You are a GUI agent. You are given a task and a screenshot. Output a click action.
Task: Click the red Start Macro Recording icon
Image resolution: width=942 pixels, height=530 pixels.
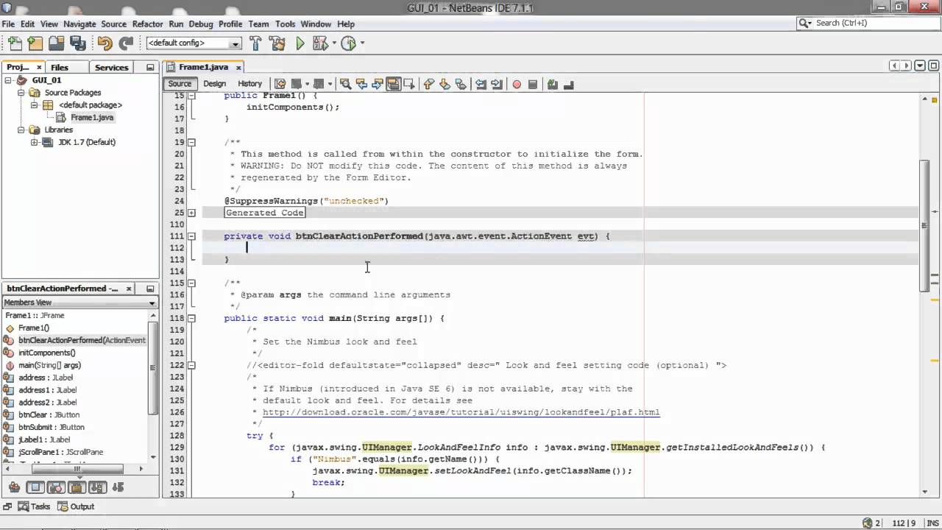tap(517, 84)
